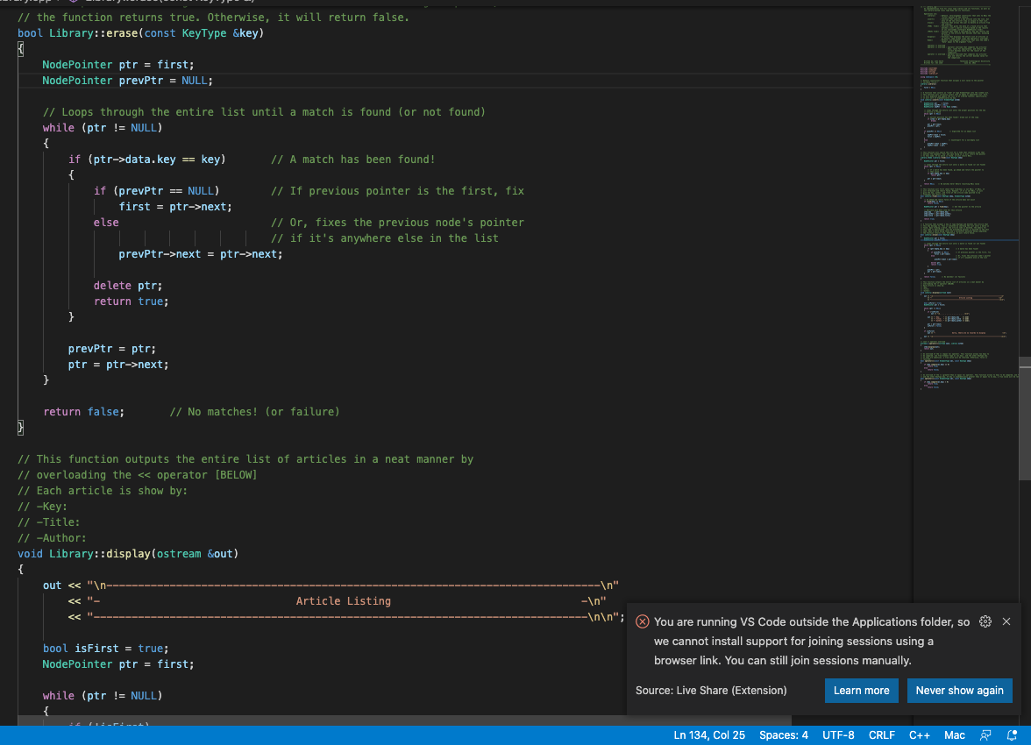Click the 'first = ptr->next;' statement

point(175,207)
